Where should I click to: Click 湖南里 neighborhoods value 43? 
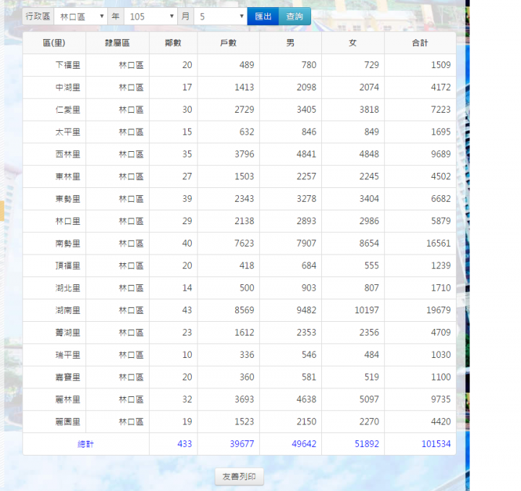pos(187,310)
